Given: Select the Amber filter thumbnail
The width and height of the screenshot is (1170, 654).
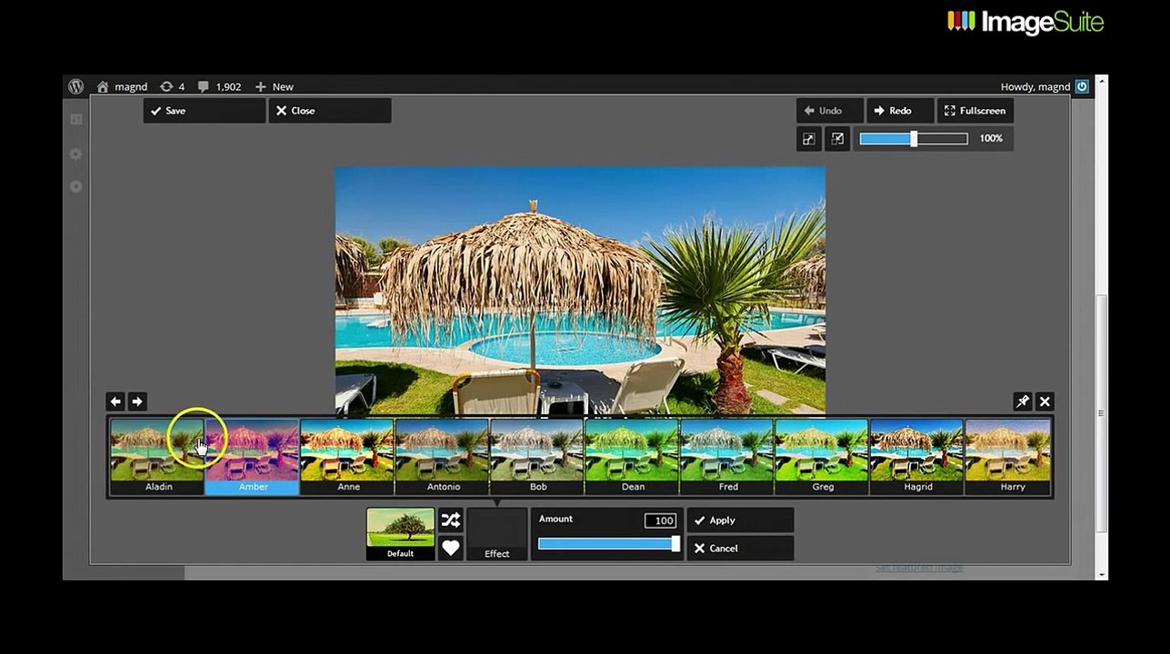Looking at the screenshot, I should tap(253, 456).
